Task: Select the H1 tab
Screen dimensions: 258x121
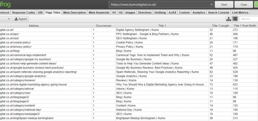Action: (x=114, y=12)
